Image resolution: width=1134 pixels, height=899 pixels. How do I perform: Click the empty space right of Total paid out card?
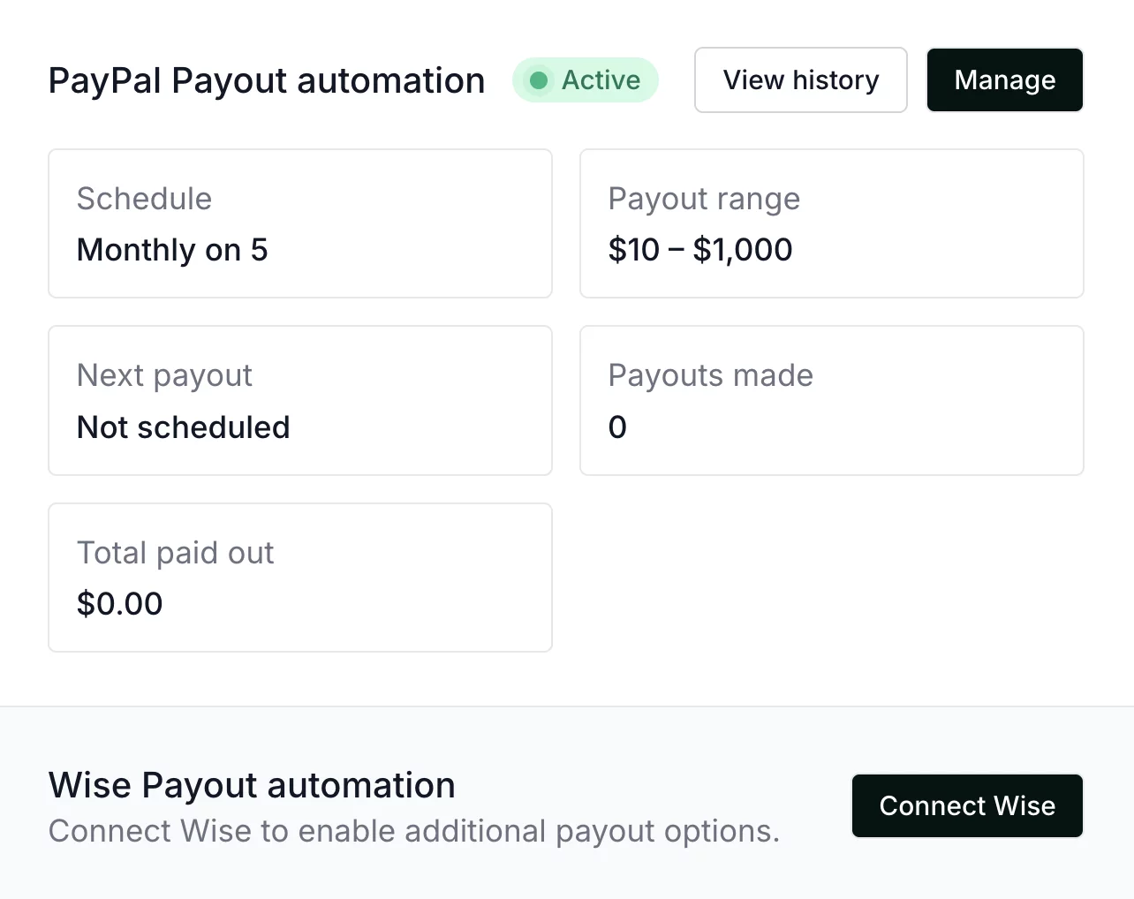pos(830,578)
